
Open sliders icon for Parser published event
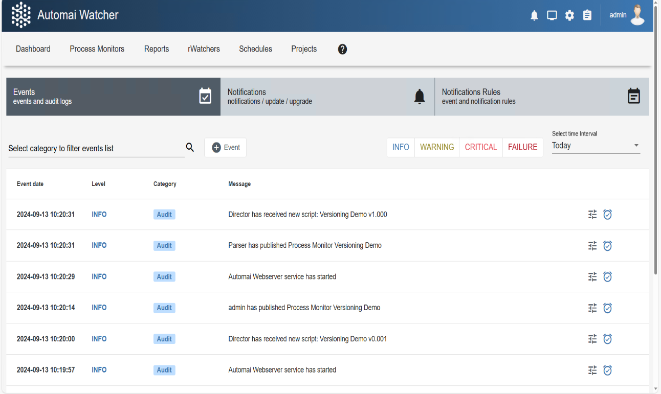[592, 246]
